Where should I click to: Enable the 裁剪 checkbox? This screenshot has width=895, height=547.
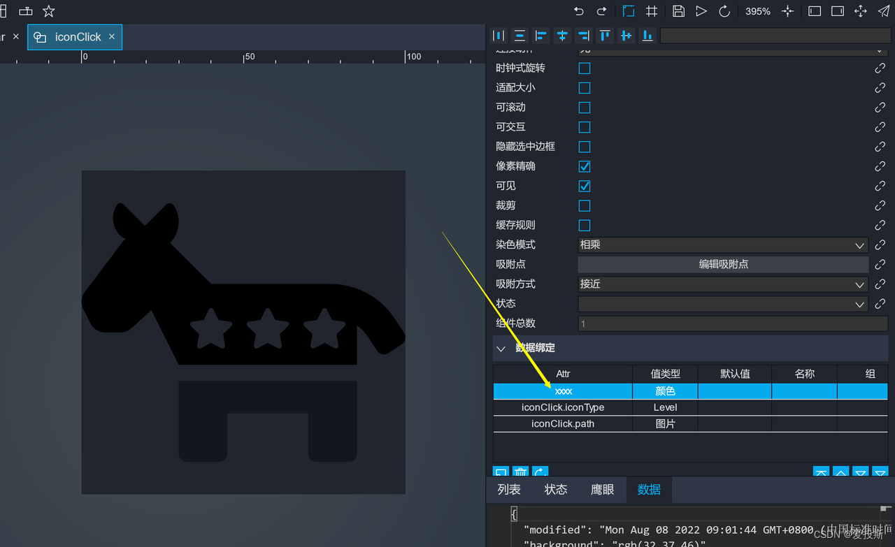coord(585,205)
